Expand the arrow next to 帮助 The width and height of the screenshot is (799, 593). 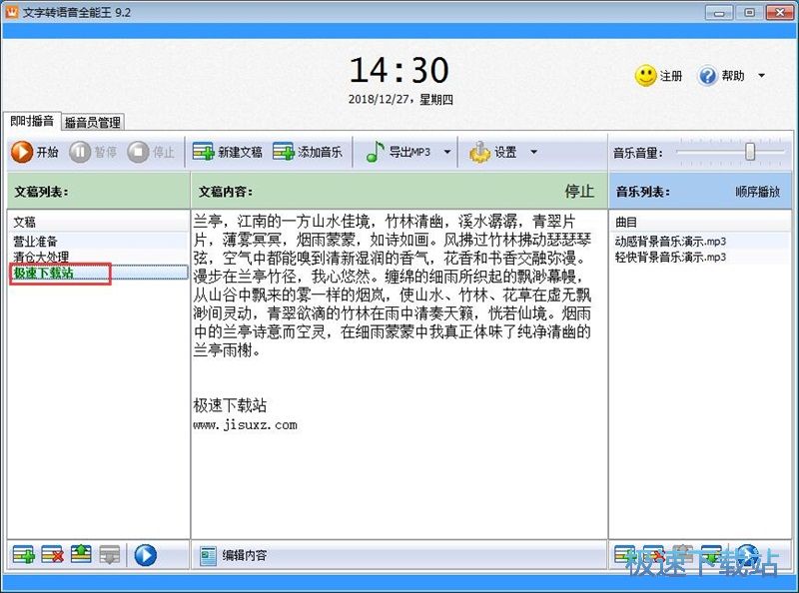(761, 76)
